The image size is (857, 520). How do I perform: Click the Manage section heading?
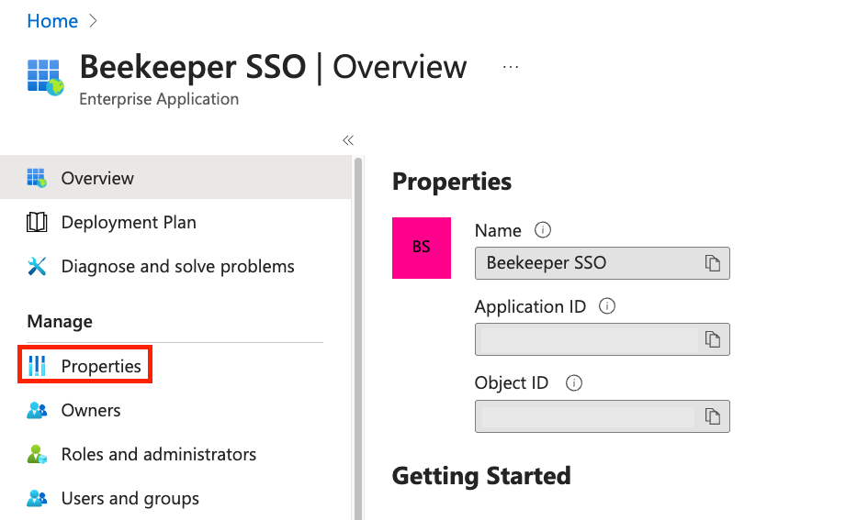[x=60, y=321]
